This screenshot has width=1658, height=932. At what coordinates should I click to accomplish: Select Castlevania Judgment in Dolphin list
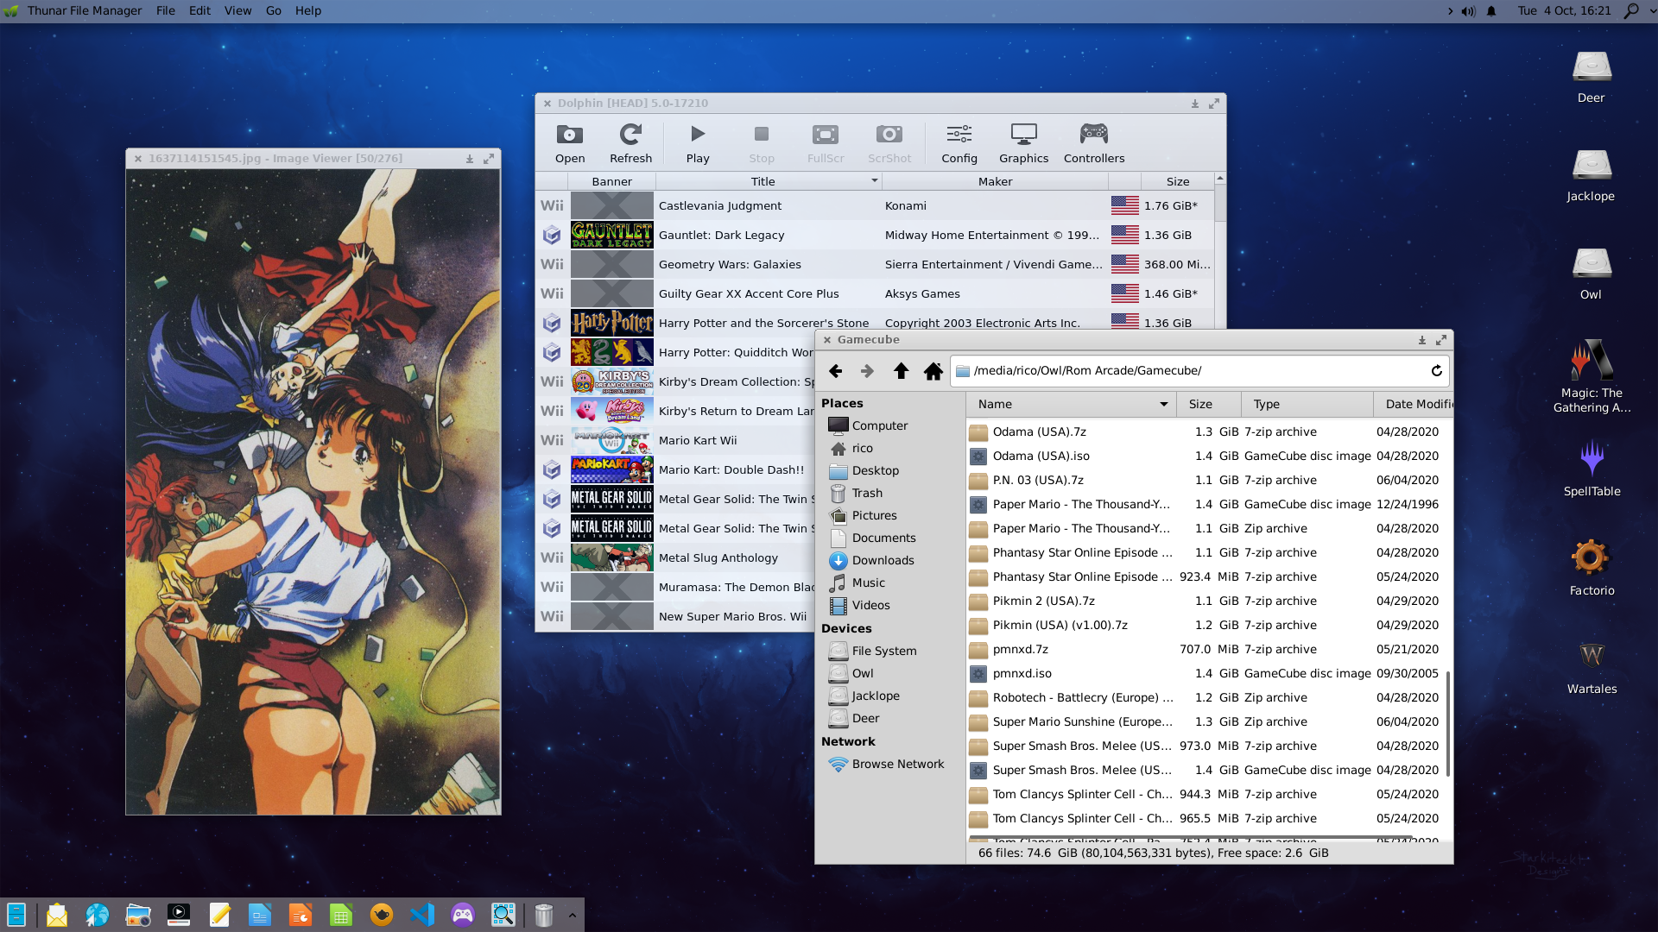coord(874,205)
